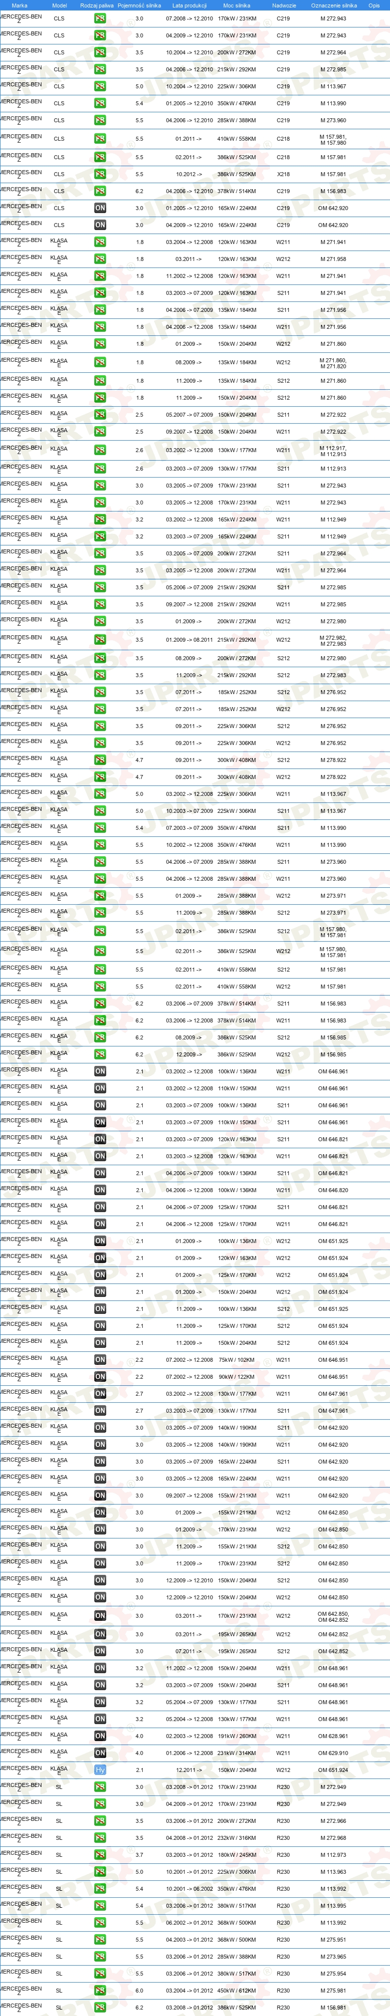The height and width of the screenshot is (2016, 390).
Task: Select production years 01.2009 -> 08.2011
Action: pos(189,639)
